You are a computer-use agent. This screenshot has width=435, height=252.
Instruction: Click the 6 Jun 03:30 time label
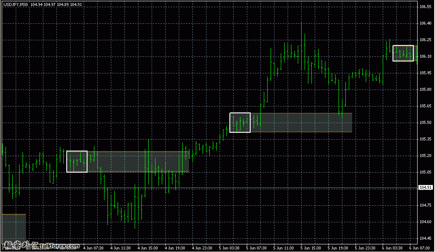tap(392, 248)
